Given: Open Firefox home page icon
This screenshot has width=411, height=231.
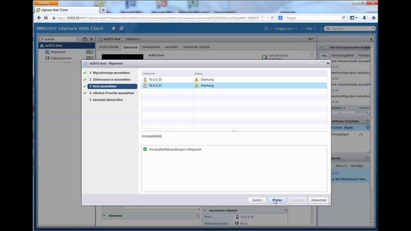Looking at the screenshot, I should (x=374, y=18).
